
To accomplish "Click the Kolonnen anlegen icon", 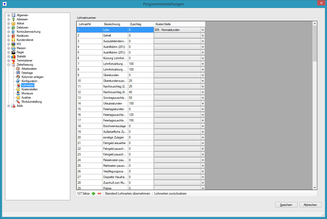I will [x=18, y=77].
